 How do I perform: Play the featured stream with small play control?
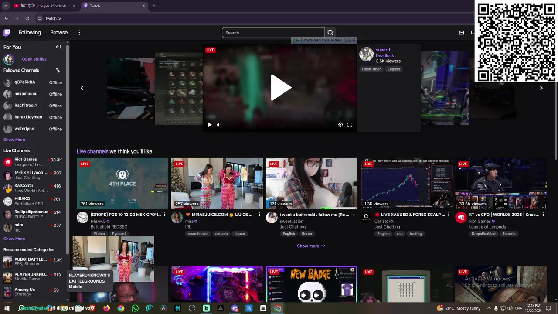[x=210, y=125]
